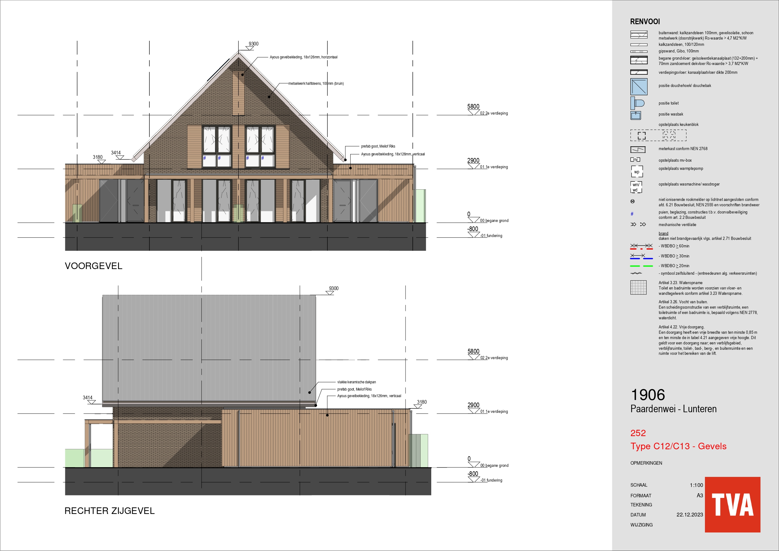The width and height of the screenshot is (779, 551).
Task: Click the rookmelder circle symbol in the legend
Action: (x=632, y=201)
